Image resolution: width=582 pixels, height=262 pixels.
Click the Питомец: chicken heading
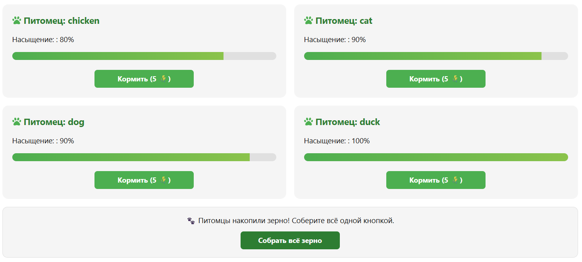coord(62,21)
